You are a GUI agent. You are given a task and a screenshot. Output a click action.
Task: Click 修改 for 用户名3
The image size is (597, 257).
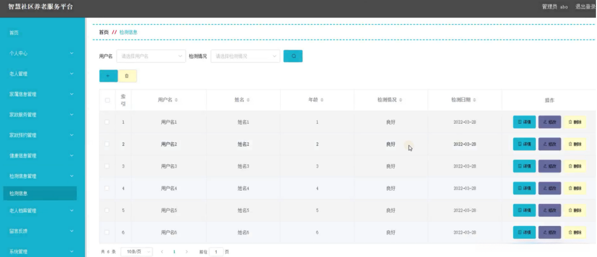point(550,166)
